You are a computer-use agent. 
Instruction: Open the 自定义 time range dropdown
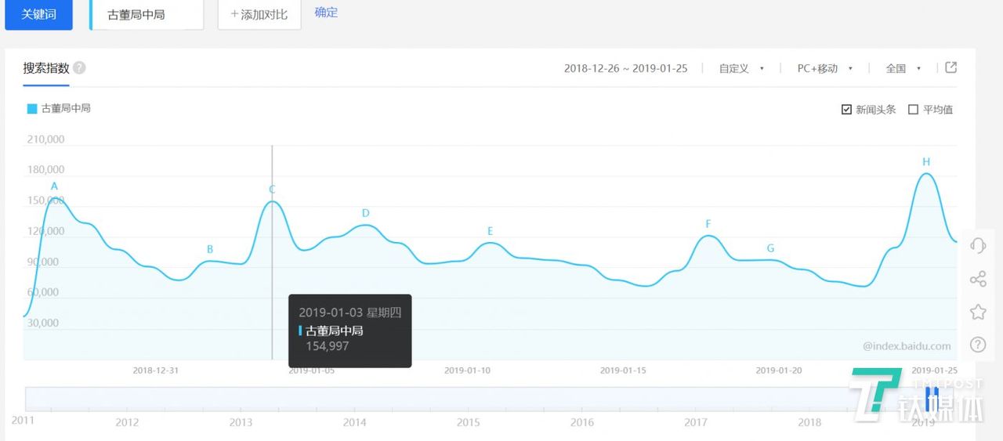(x=741, y=69)
